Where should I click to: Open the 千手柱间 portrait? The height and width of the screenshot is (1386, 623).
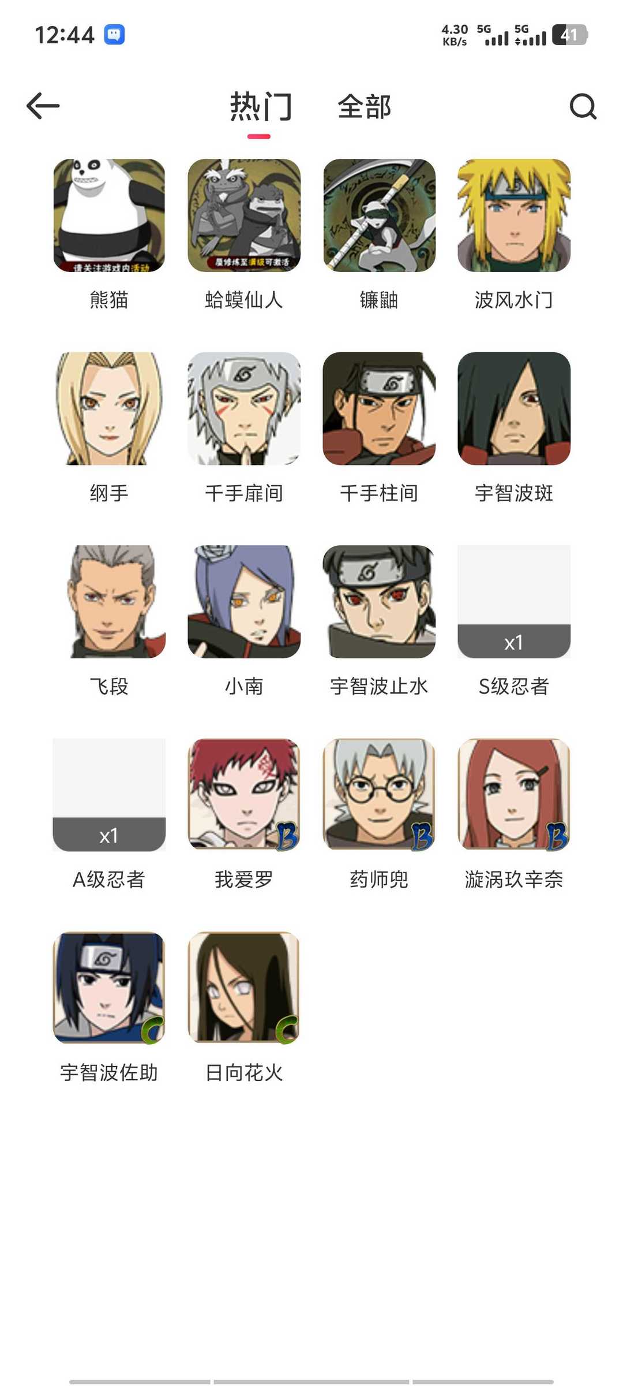[379, 409]
